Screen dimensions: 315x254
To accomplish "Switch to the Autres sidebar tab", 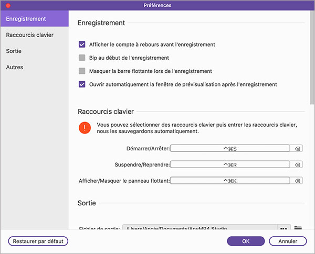I will click(34, 67).
